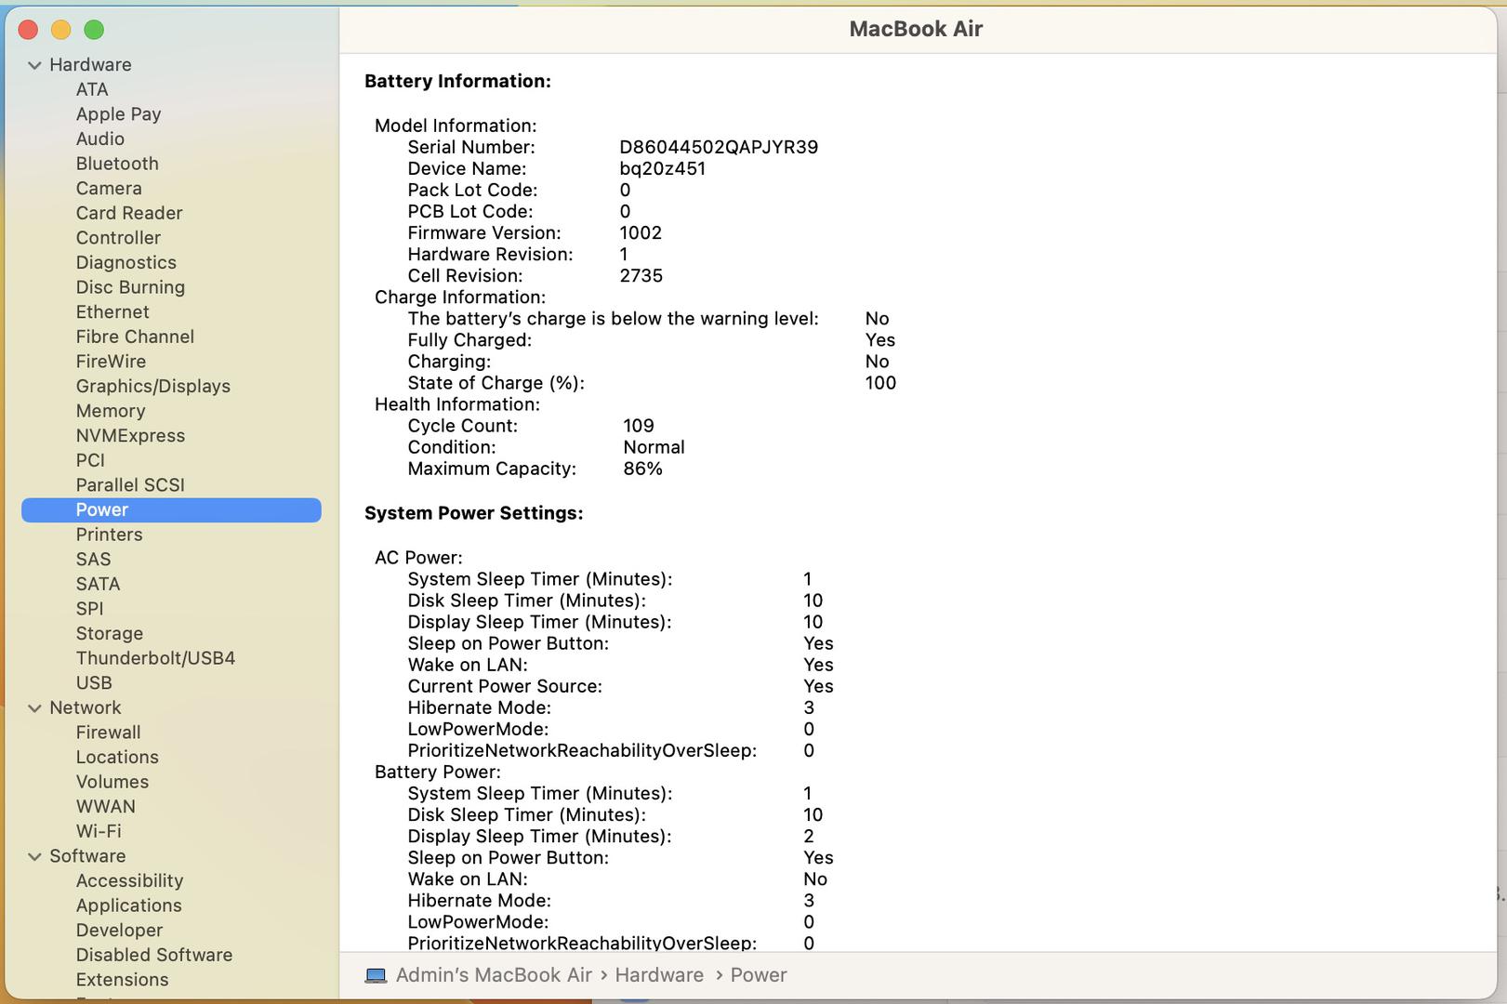Click the Condition value Normal

pyautogui.click(x=654, y=447)
